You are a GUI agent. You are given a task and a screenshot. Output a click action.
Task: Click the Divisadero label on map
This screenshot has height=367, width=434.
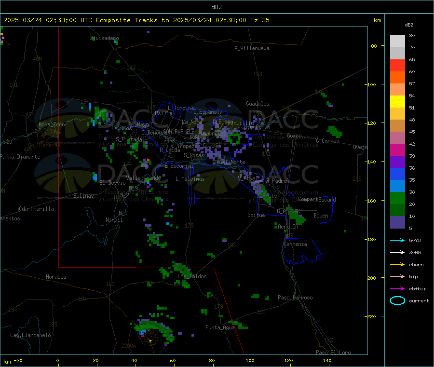104,38
